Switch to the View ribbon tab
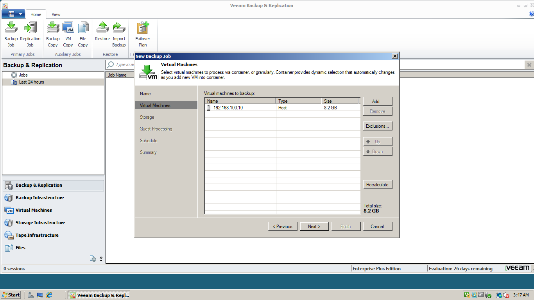The height and width of the screenshot is (300, 534). pos(56,14)
